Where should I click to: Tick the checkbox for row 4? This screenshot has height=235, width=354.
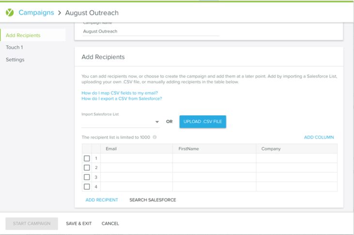coord(87,187)
